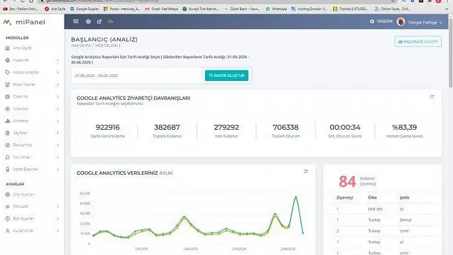Click the date range input field
This screenshot has width=453, height=255.
tap(137, 76)
